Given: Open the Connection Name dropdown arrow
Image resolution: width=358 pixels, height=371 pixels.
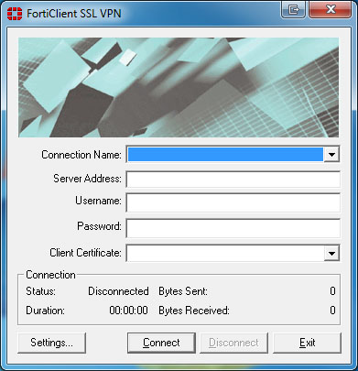Looking at the screenshot, I should (331, 155).
